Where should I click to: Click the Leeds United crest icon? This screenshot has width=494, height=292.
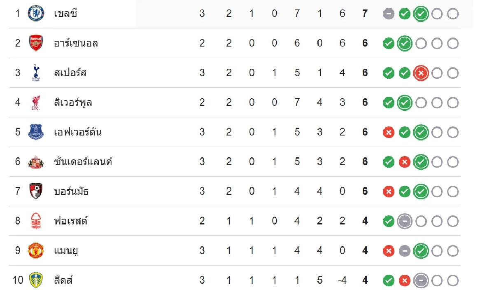[35, 280]
